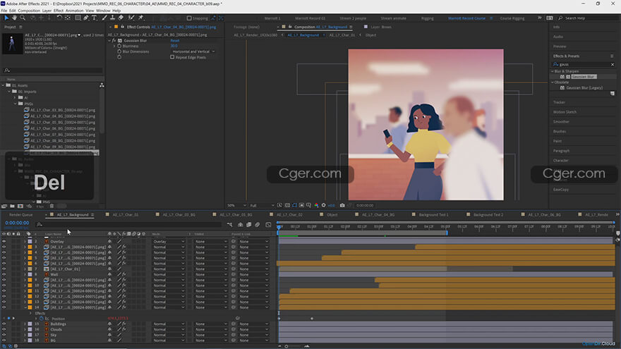
Task: Switch to the Render Queue tab
Action: 21,215
